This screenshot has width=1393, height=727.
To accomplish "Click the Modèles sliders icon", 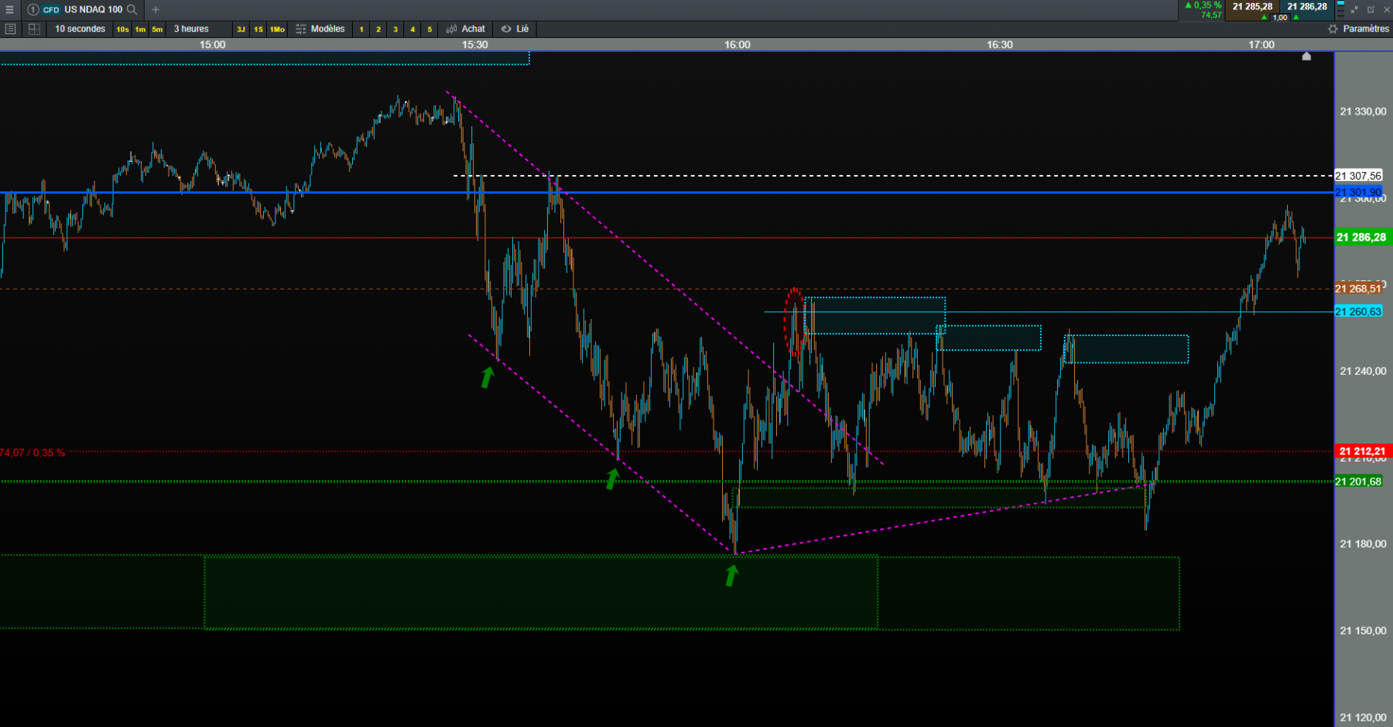I will pyautogui.click(x=301, y=29).
